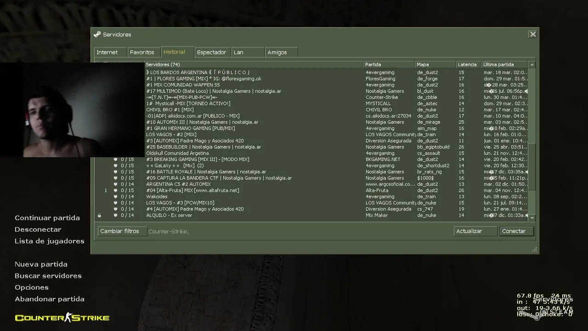The image size is (588, 331).
Task: Select the Historial tab
Action: point(177,52)
